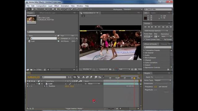Open the Workspace Standard dropdown
The height and width of the screenshot is (111, 198).
(x=133, y=9)
